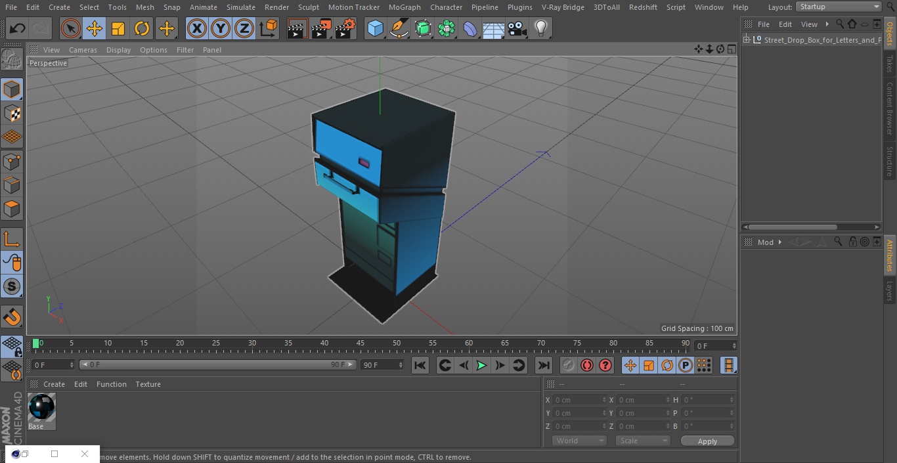
Task: Add a Camera object
Action: pyautogui.click(x=517, y=28)
